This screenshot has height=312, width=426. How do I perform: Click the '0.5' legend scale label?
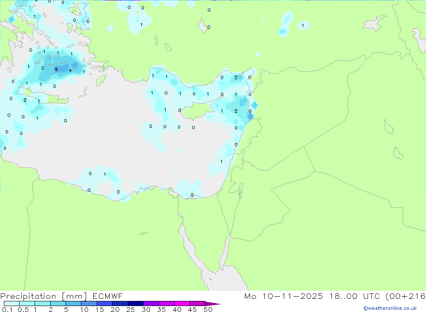tap(23, 309)
